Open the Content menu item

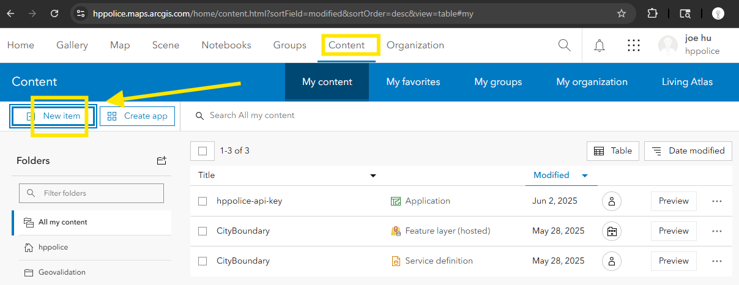coord(346,45)
